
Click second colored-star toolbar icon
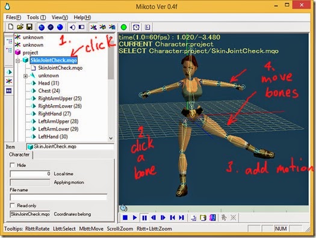pyautogui.click(x=103, y=27)
